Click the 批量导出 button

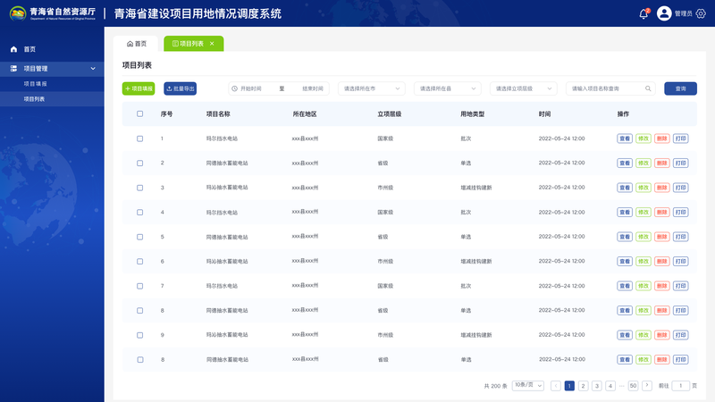tap(181, 88)
